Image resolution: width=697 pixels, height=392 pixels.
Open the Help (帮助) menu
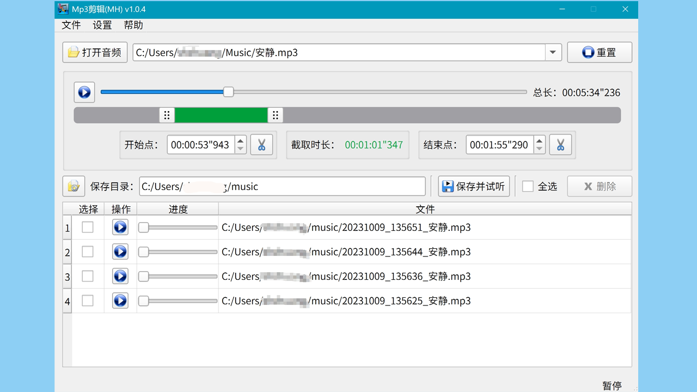point(133,25)
